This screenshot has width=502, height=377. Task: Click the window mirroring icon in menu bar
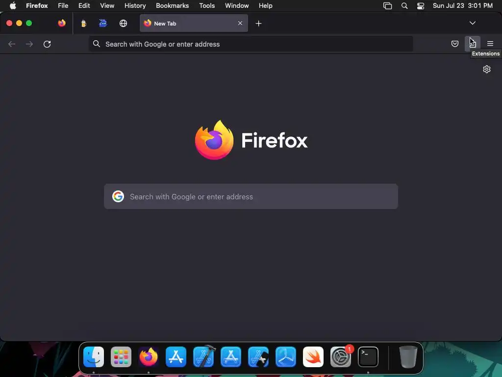[x=387, y=6]
